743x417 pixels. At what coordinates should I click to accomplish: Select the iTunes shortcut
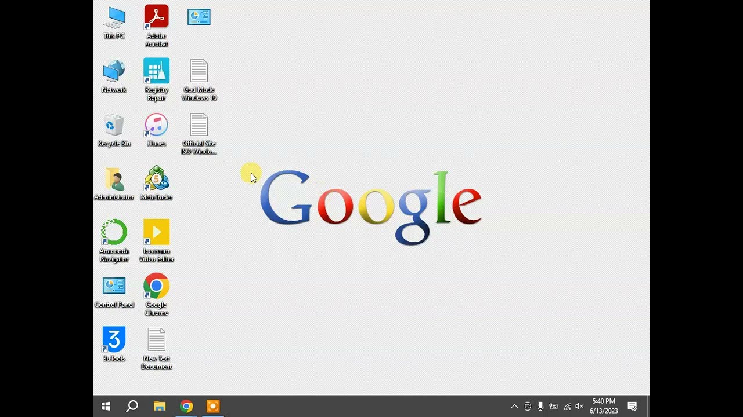click(157, 130)
